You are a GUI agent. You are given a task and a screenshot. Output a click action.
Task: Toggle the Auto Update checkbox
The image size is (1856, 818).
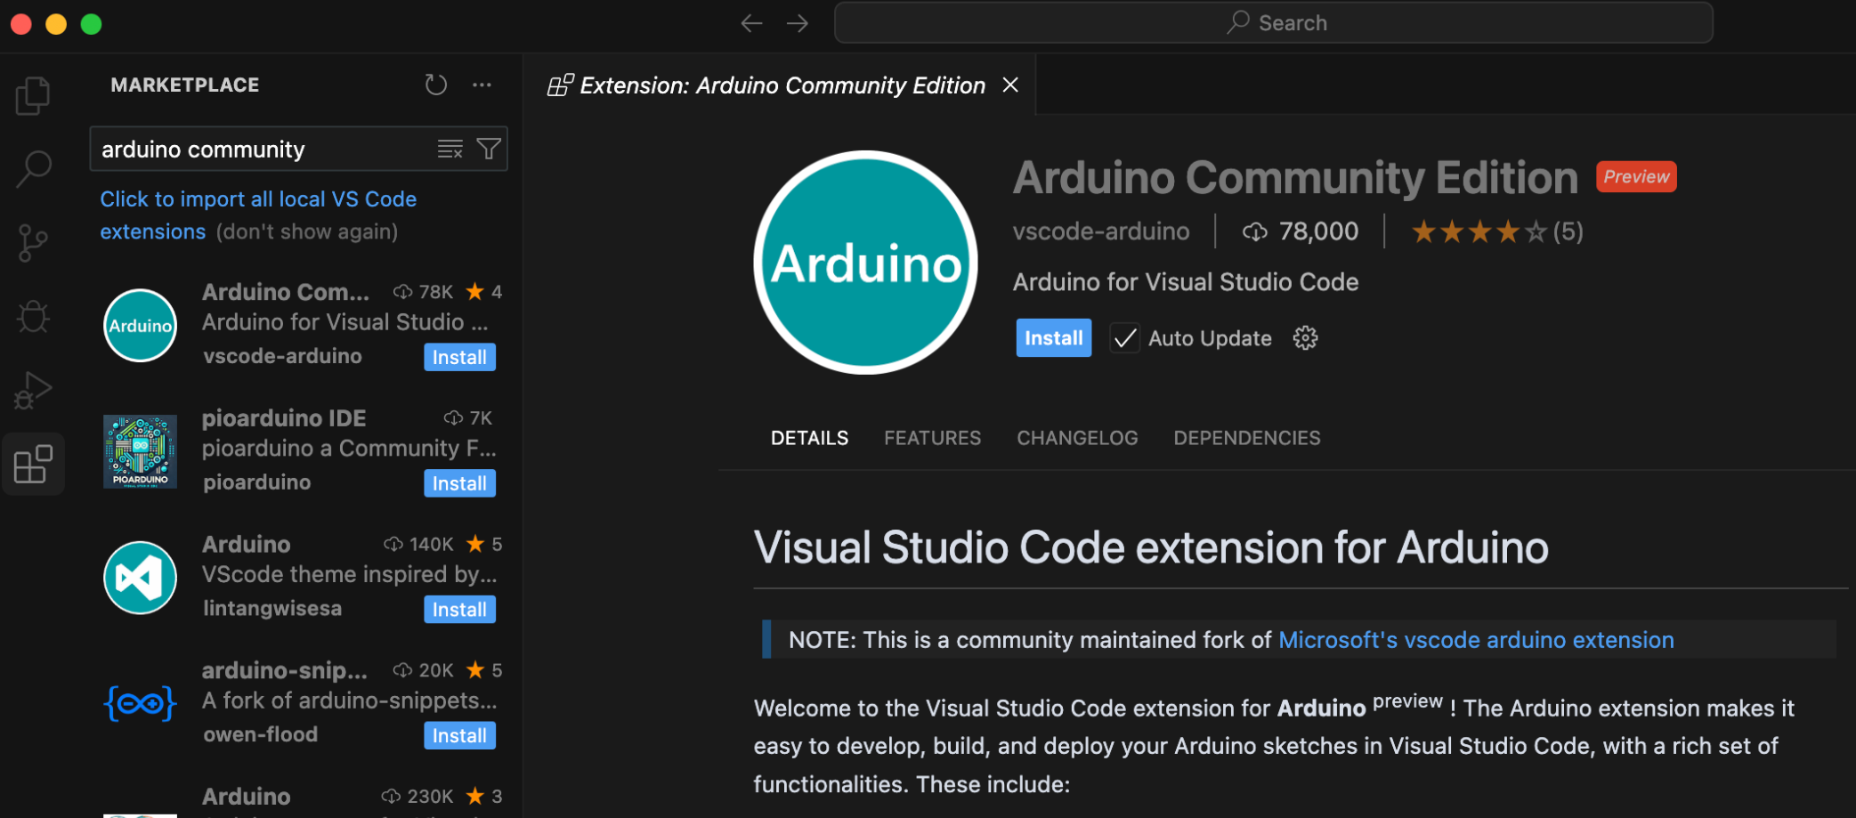pyautogui.click(x=1125, y=338)
